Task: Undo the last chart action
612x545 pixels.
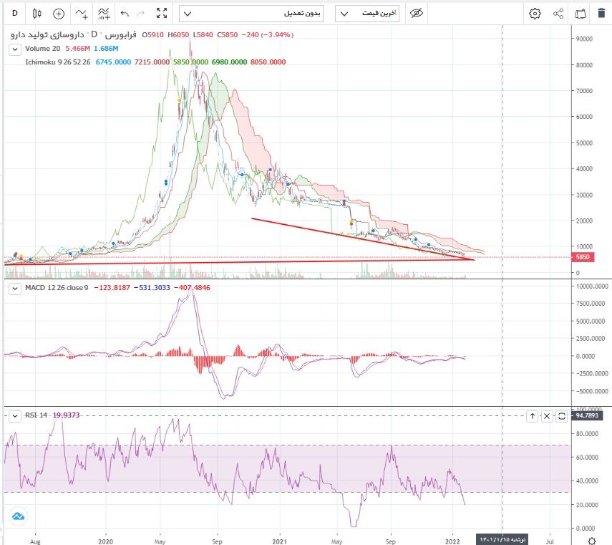Action: click(x=125, y=13)
